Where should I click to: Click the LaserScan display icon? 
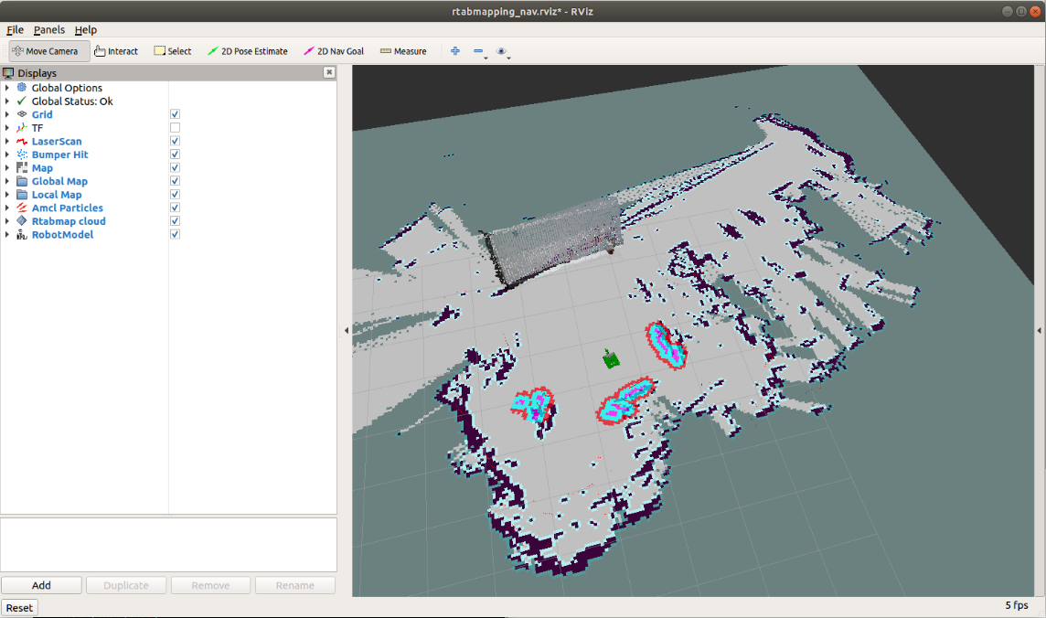click(22, 141)
